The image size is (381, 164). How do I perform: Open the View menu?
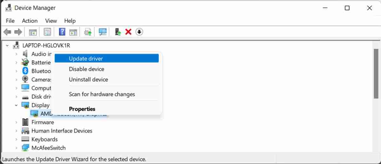51,21
